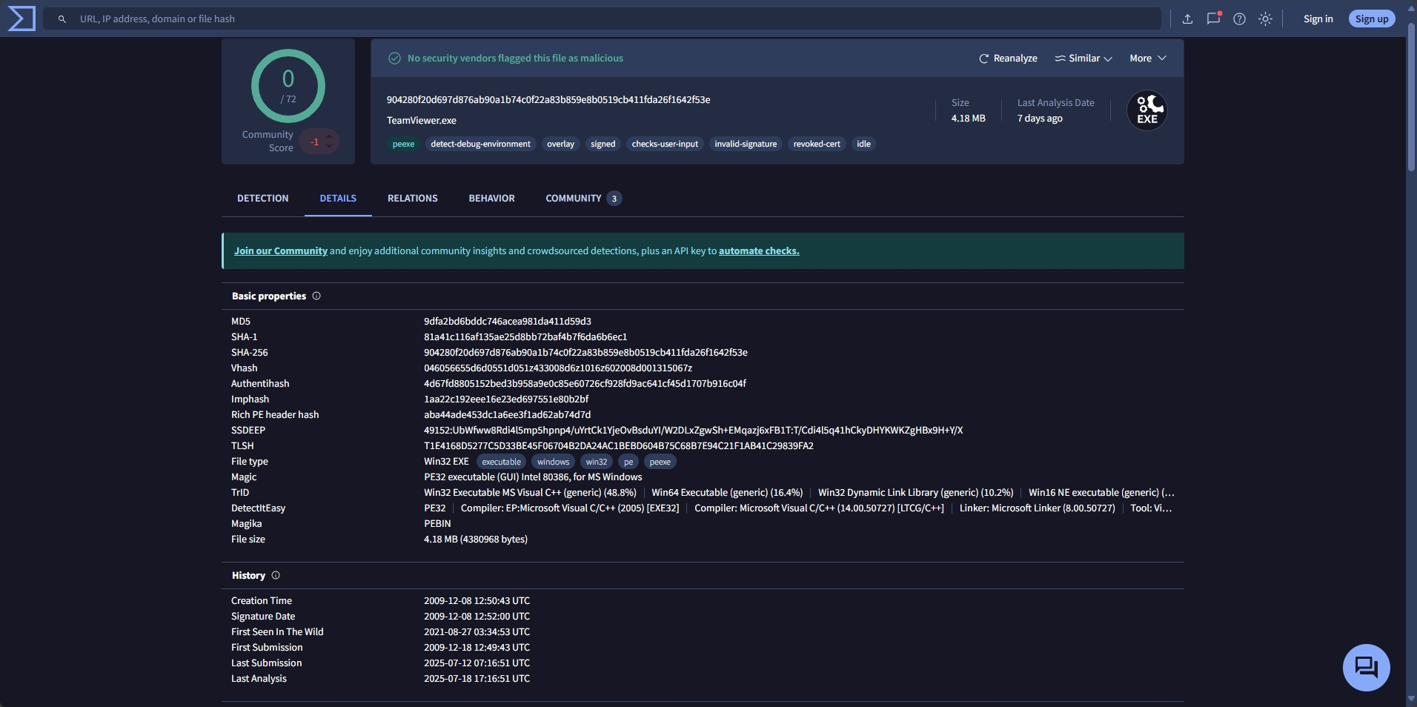
Task: Open the Similar dropdown
Action: point(1083,58)
